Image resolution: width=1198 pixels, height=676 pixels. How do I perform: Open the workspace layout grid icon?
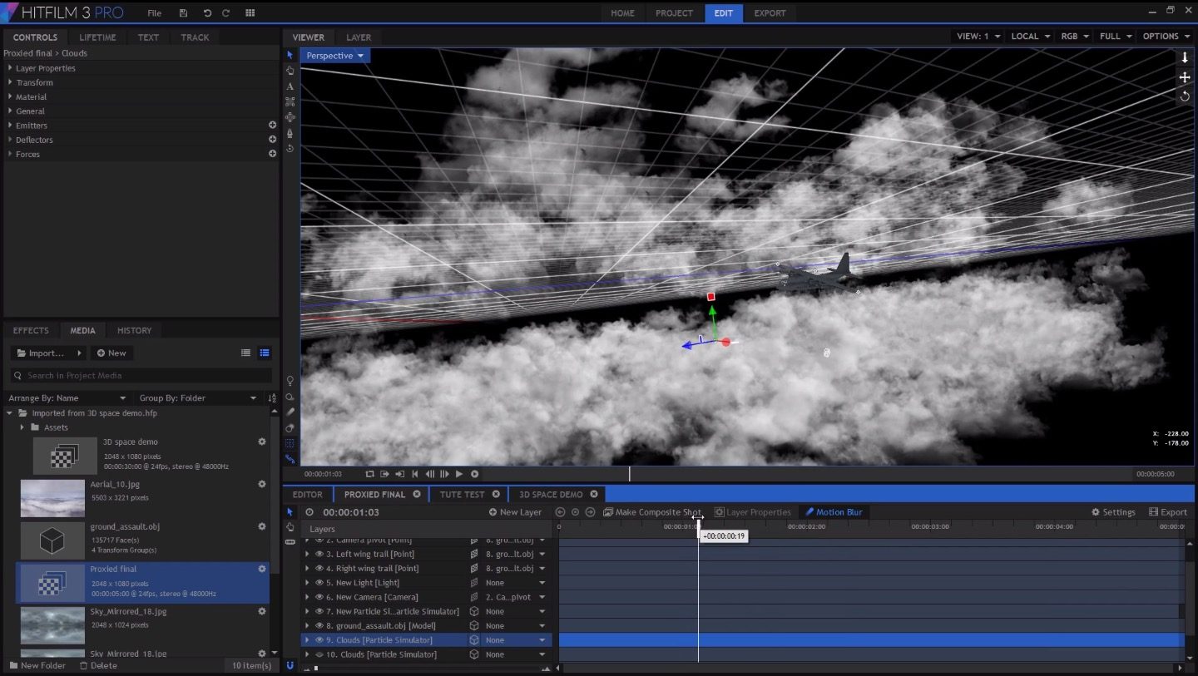(x=250, y=13)
